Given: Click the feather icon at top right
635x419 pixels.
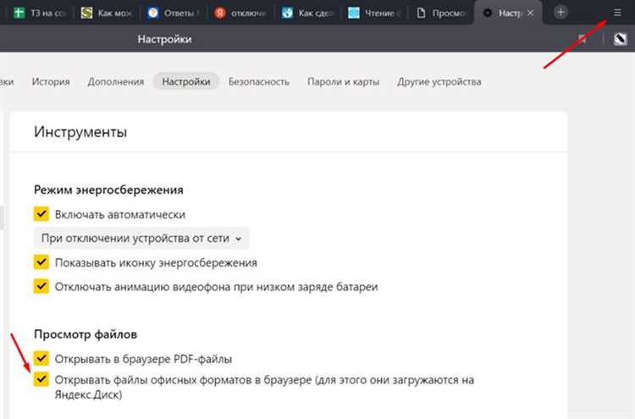Looking at the screenshot, I should 620,40.
